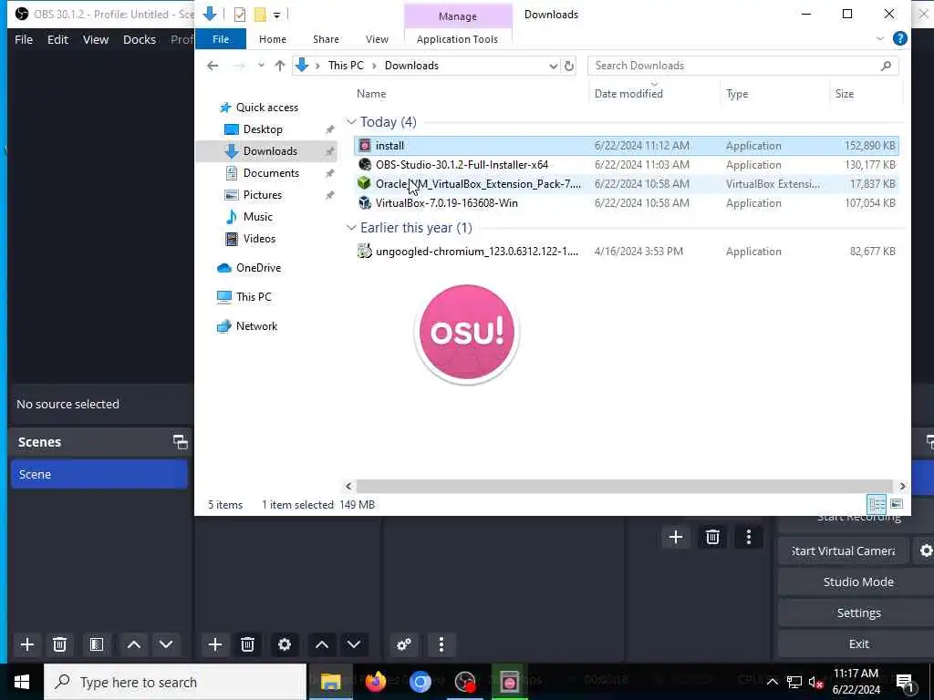The width and height of the screenshot is (934, 700).
Task: Open OBS Settings button
Action: [858, 612]
